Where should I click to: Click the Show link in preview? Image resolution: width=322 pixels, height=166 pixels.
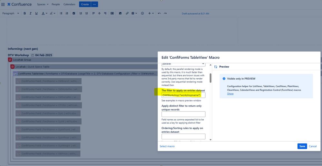tap(230, 93)
